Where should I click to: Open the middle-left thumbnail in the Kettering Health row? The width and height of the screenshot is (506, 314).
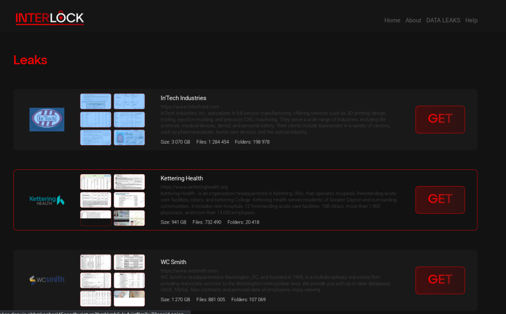[95, 200]
